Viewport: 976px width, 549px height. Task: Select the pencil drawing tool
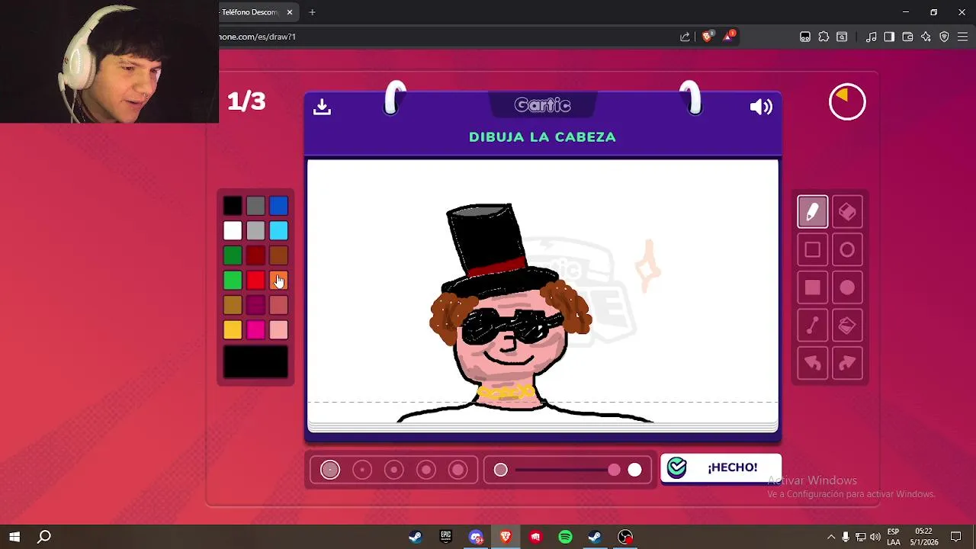click(x=812, y=212)
